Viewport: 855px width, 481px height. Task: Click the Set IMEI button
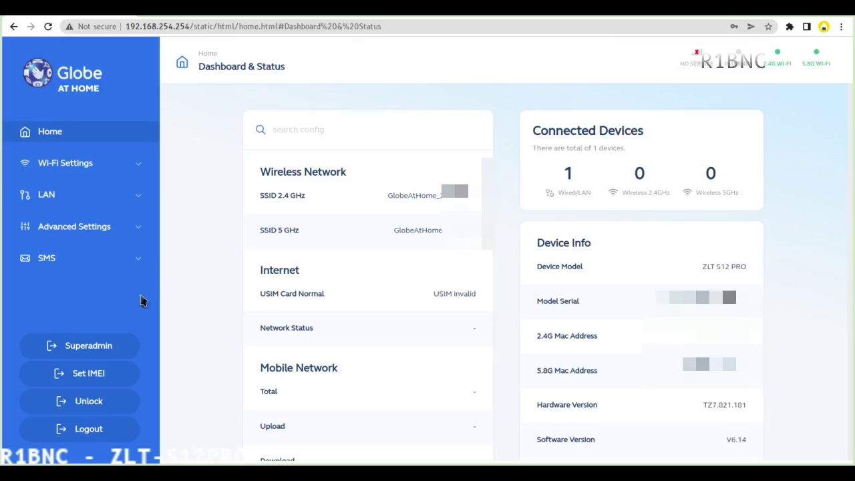79,373
